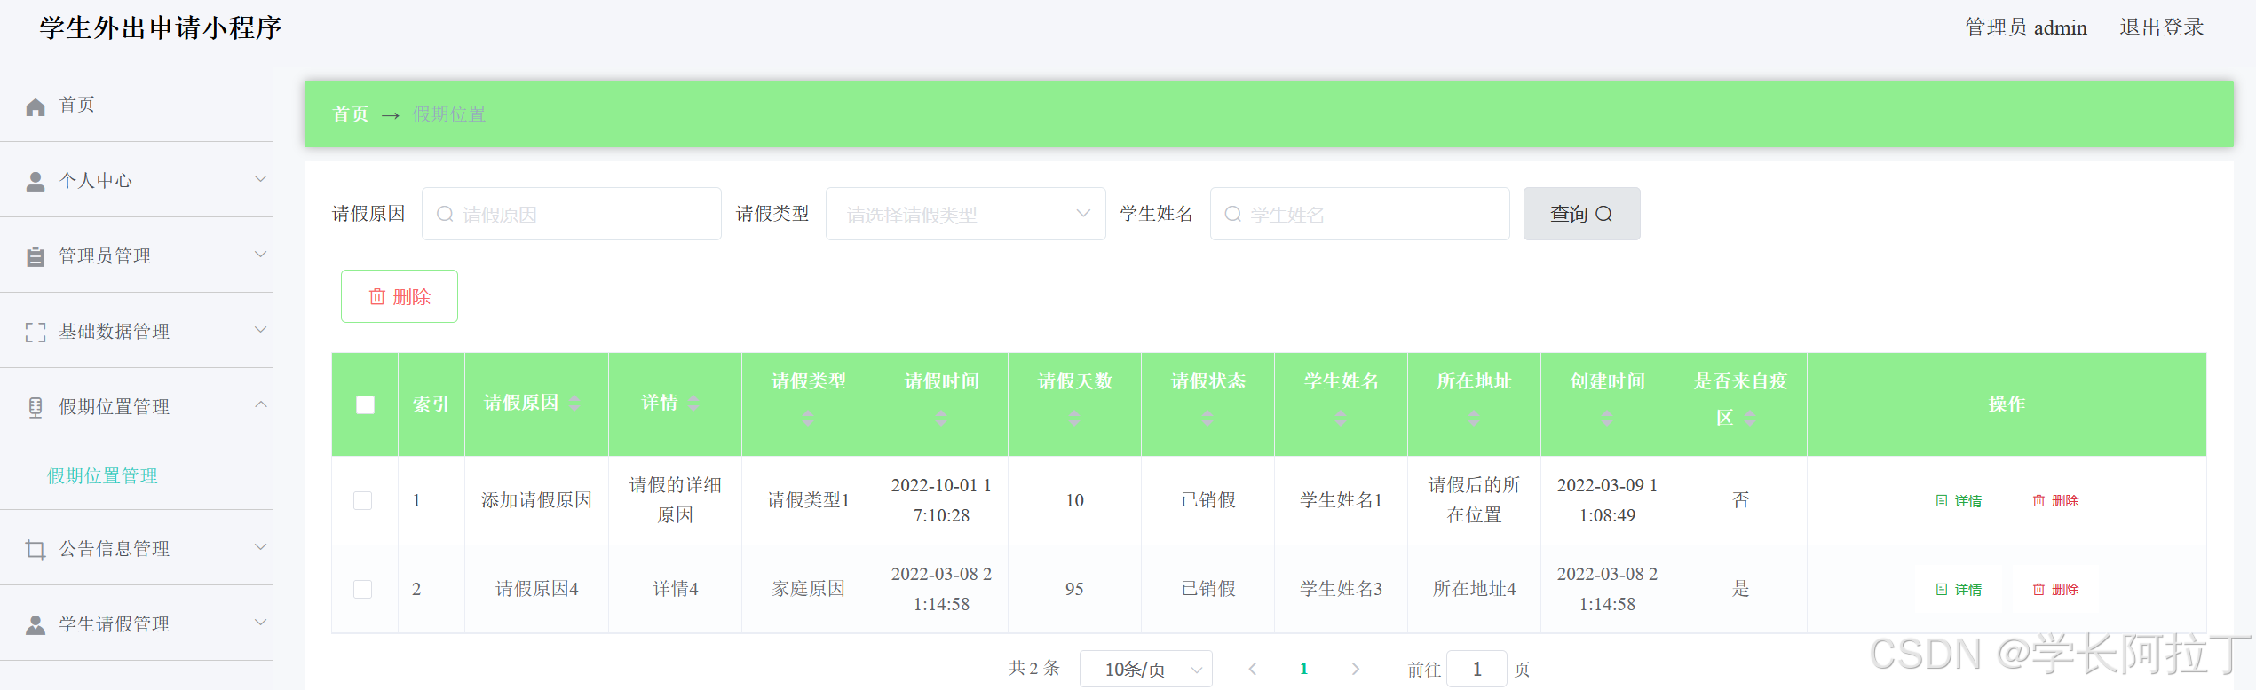Viewport: 2256px width, 690px height.
Task: Check the row 2 请假原因4 checkbox
Action: coord(363,590)
